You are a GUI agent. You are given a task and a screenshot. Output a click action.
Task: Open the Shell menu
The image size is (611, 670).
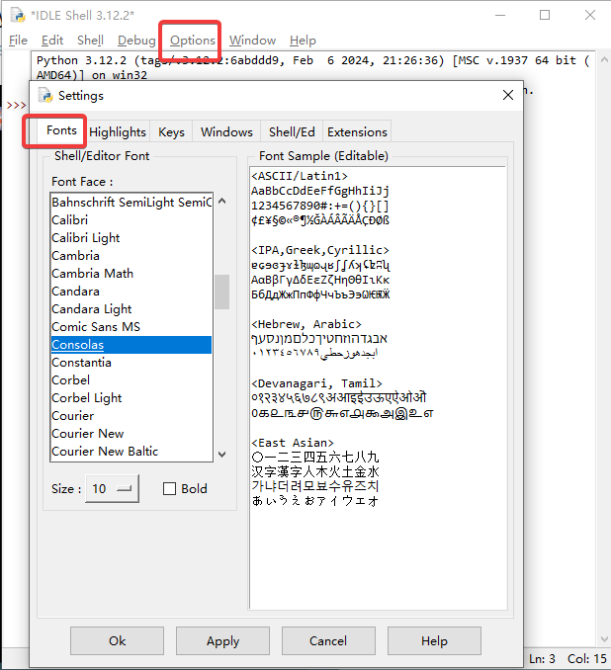click(x=90, y=41)
